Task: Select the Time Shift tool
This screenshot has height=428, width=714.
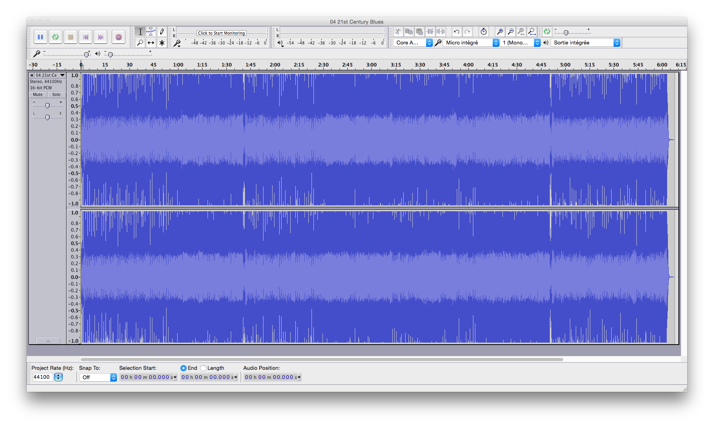Action: click(151, 42)
